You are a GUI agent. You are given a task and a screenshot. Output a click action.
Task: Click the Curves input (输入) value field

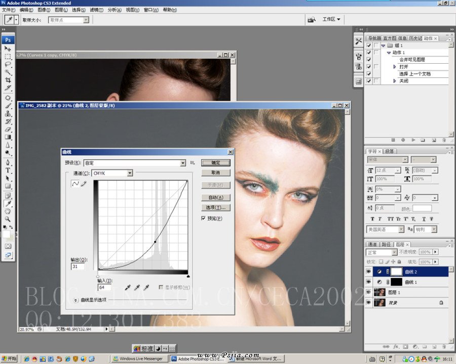coord(104,287)
